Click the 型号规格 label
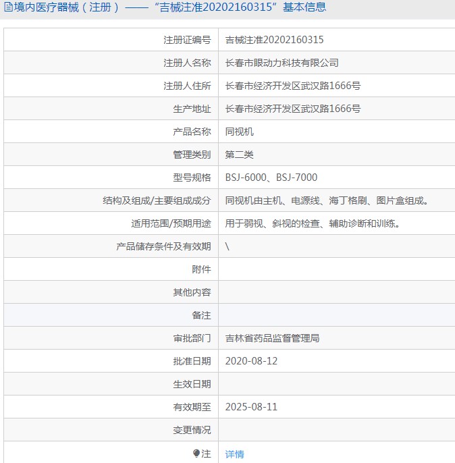 point(192,178)
